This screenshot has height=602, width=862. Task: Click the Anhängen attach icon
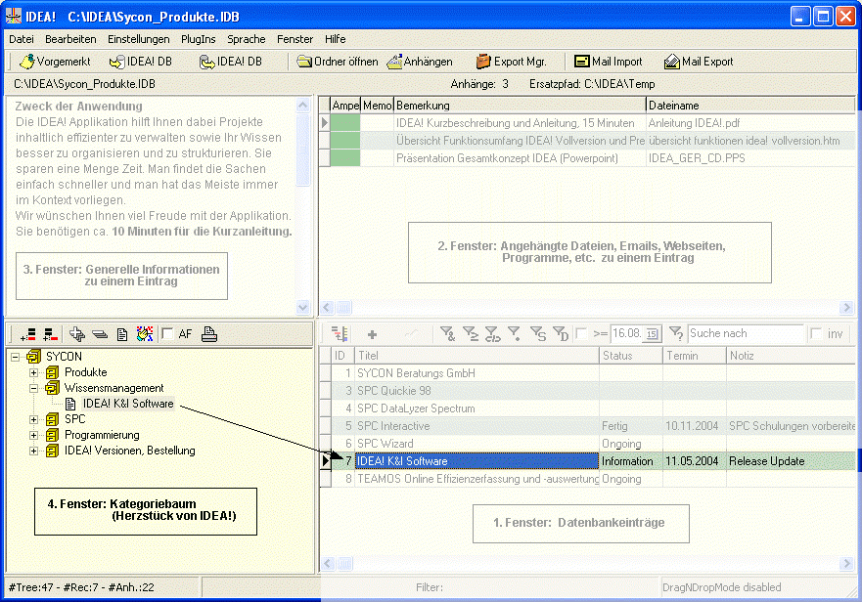tap(394, 62)
